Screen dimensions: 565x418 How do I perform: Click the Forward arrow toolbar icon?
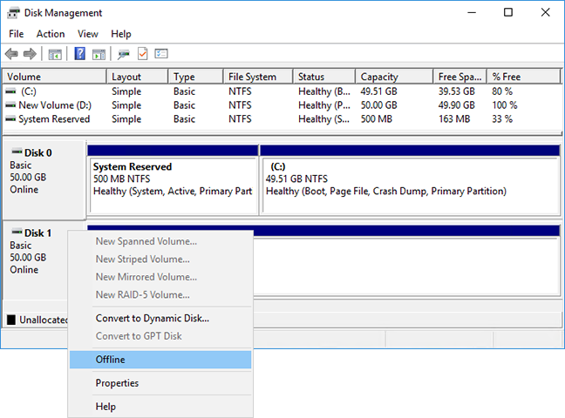(x=30, y=54)
